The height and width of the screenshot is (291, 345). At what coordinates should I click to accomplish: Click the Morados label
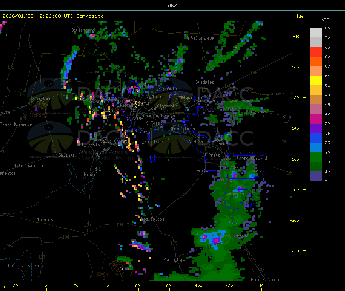pyautogui.click(x=44, y=219)
